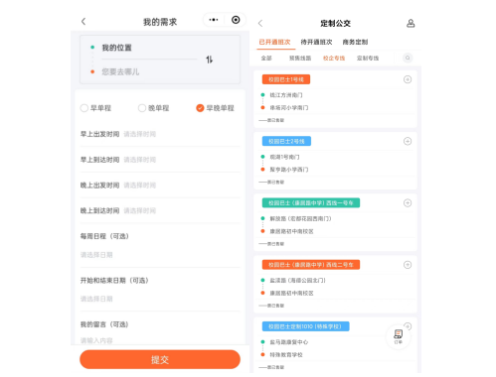Go back from 我的需求 page
The image size is (496, 377).
(x=83, y=22)
